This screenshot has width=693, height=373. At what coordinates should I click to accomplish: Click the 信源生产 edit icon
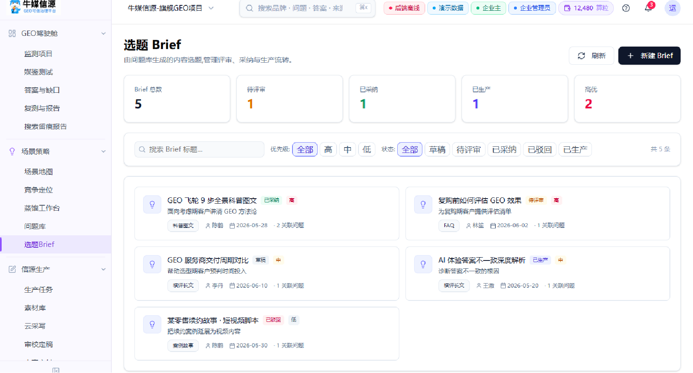pyautogui.click(x=12, y=269)
